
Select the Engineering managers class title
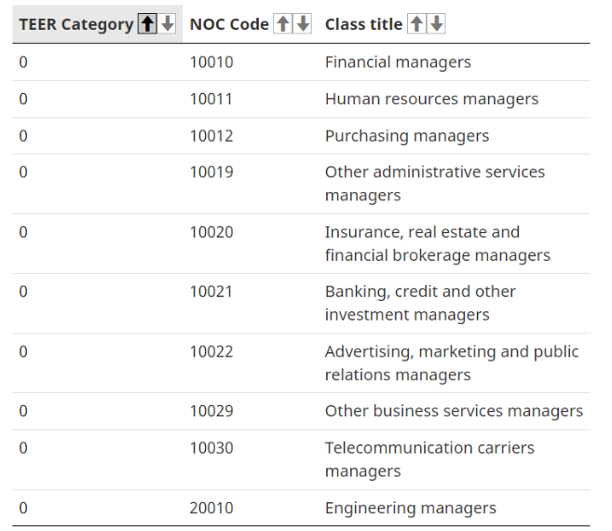click(411, 509)
